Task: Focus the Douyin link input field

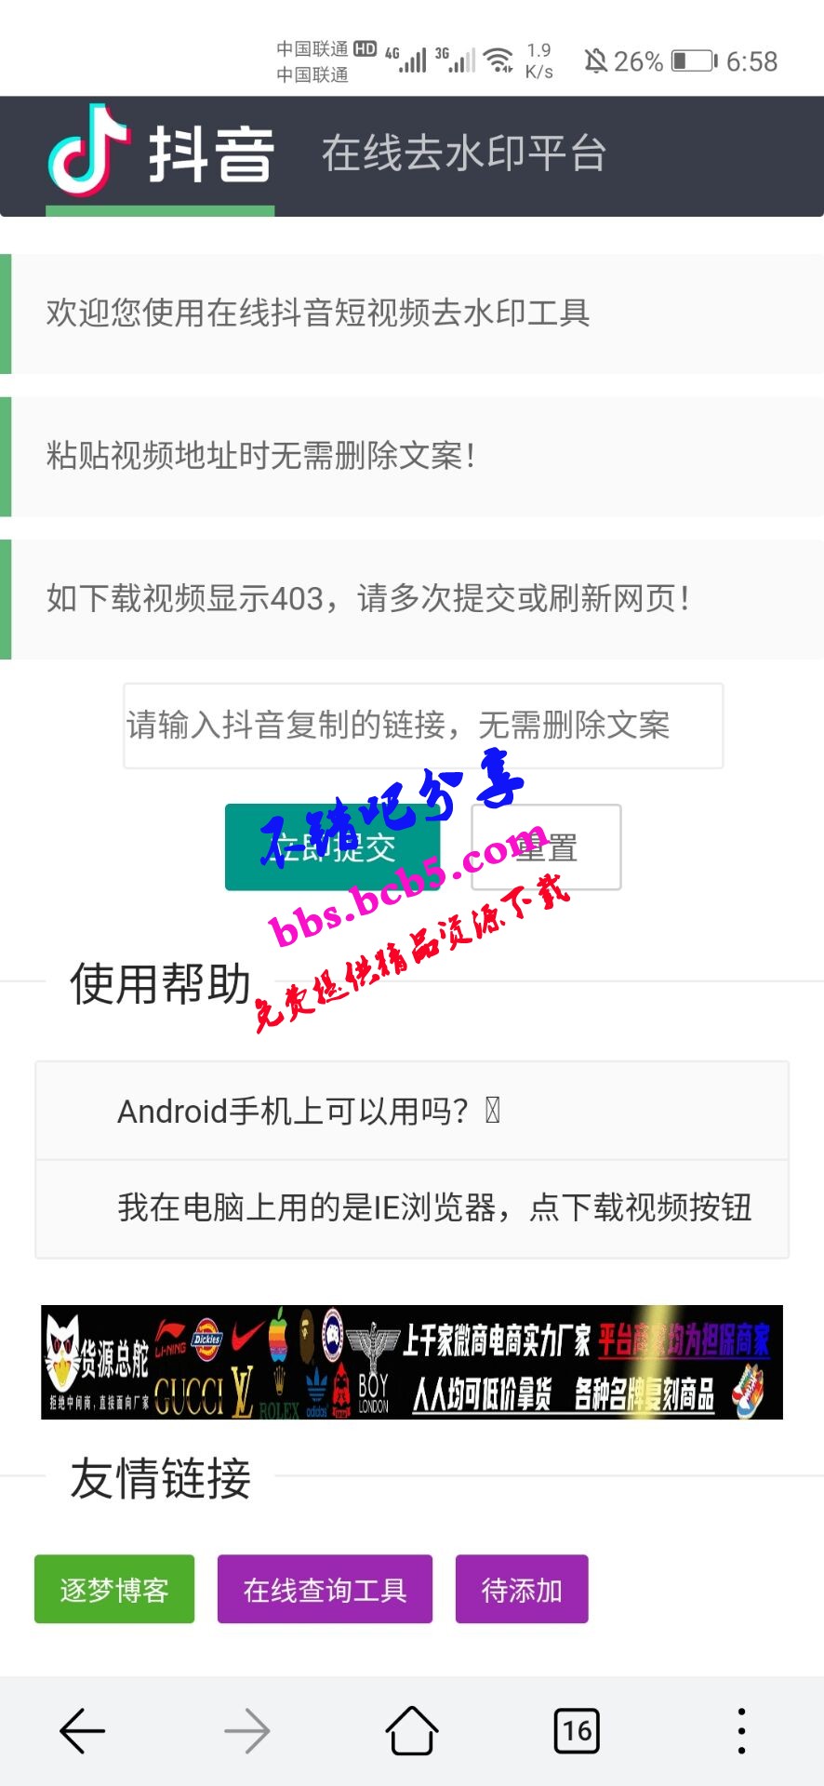Action: point(423,726)
